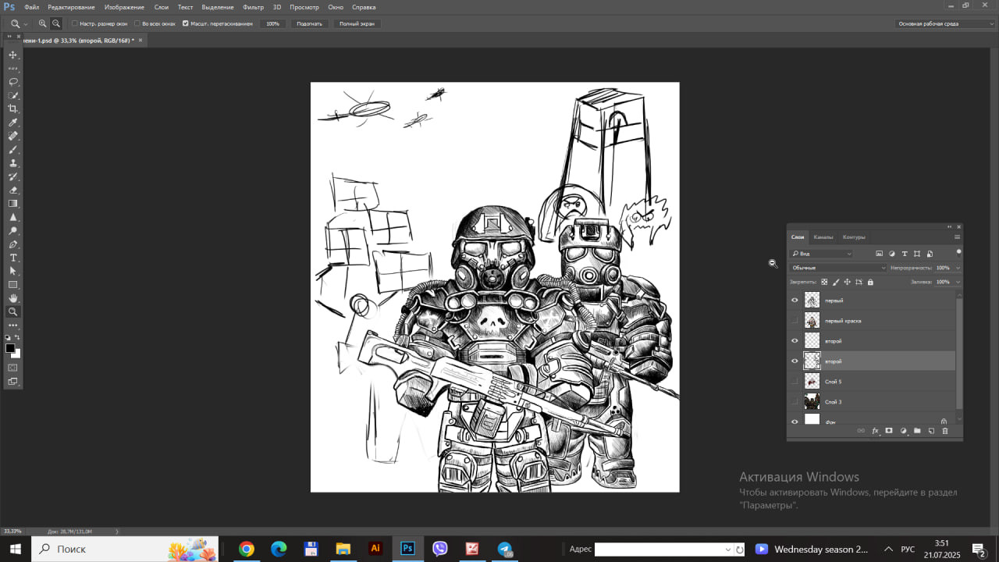Select the Hand tool

tap(12, 298)
